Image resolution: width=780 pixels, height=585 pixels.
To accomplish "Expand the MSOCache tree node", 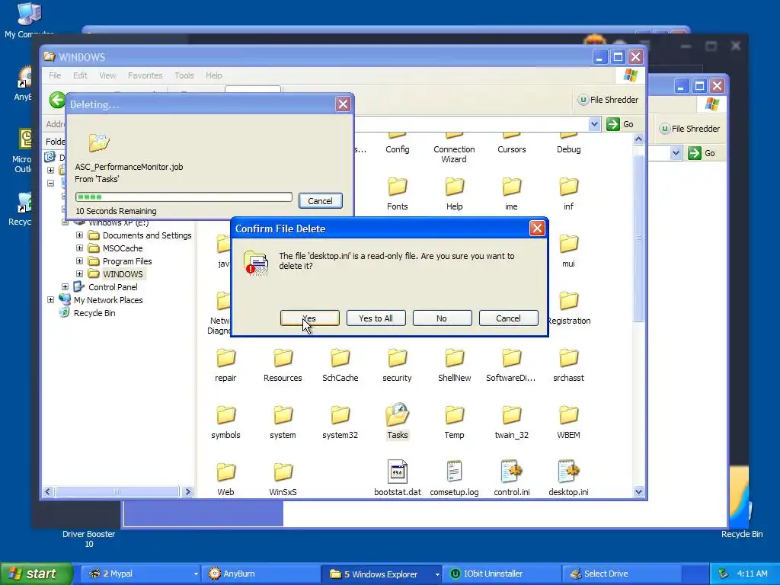I will pyautogui.click(x=79, y=248).
